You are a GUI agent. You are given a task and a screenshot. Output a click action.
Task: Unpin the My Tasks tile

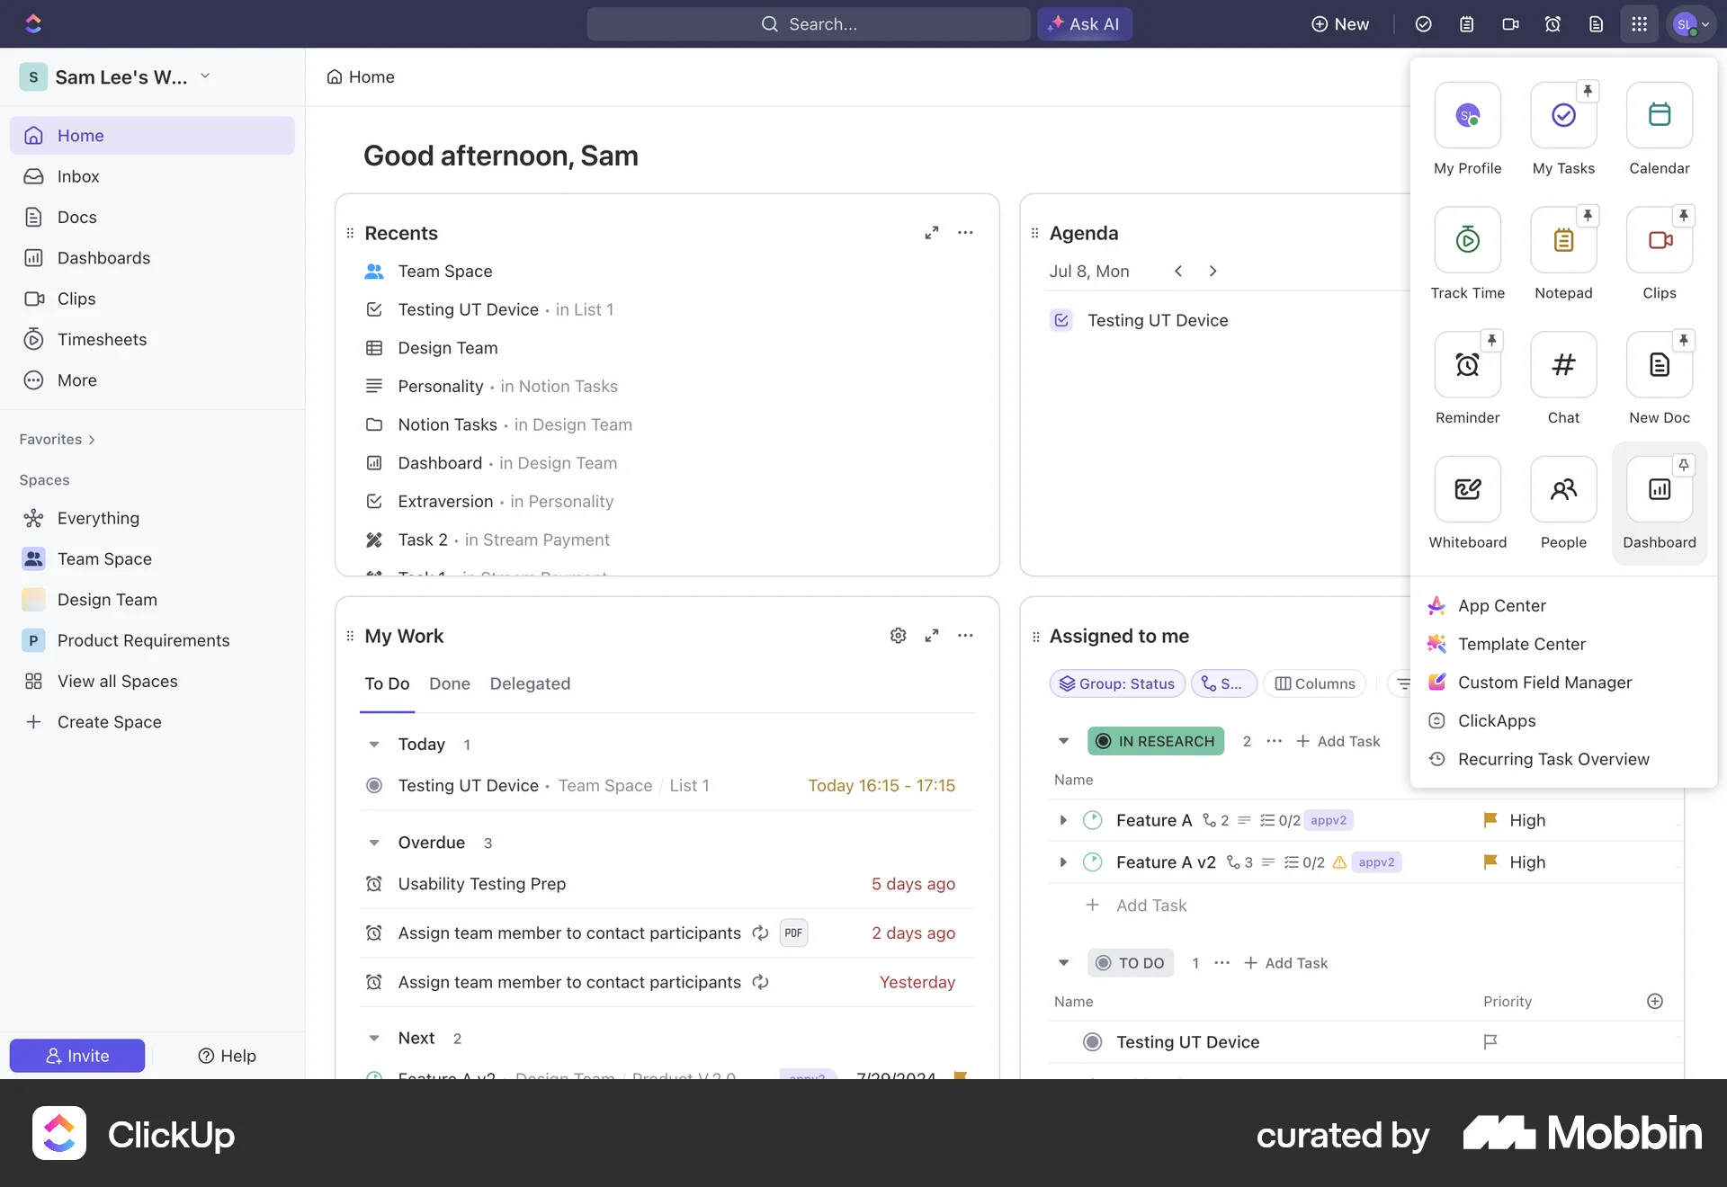click(1588, 91)
